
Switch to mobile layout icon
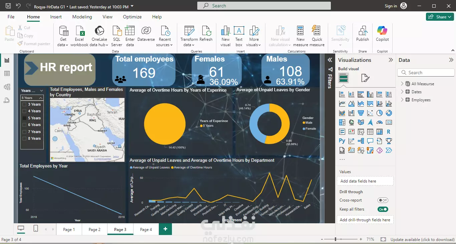click(36, 229)
